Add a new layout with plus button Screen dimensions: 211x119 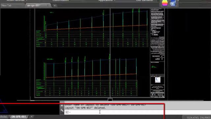coord(32,117)
